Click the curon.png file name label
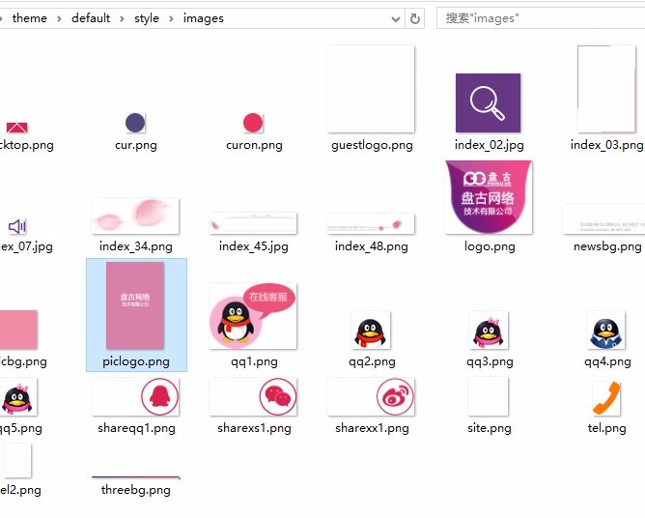Viewport: 645px width, 518px height. [254, 145]
